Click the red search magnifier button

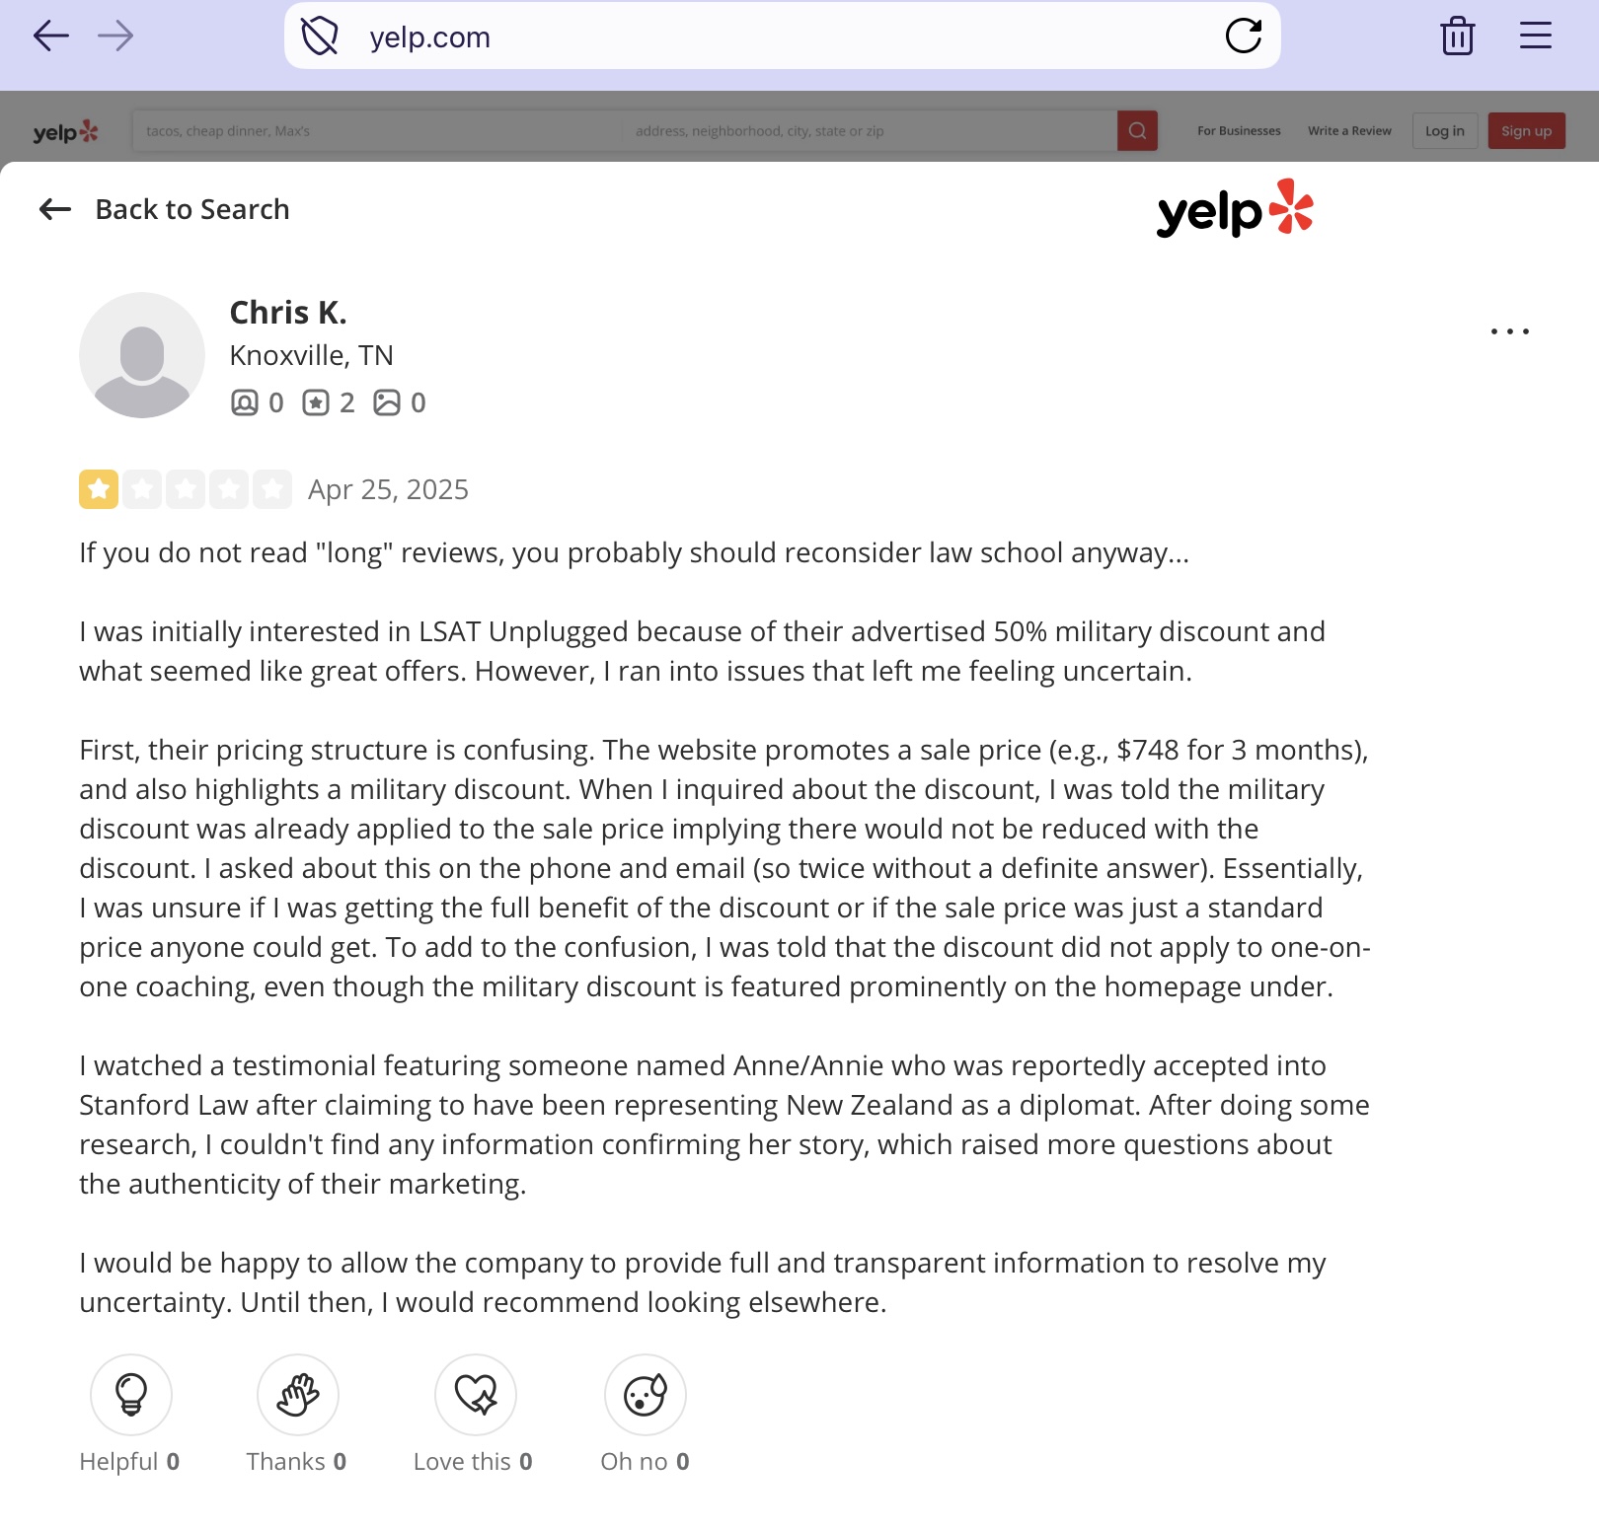(x=1137, y=131)
